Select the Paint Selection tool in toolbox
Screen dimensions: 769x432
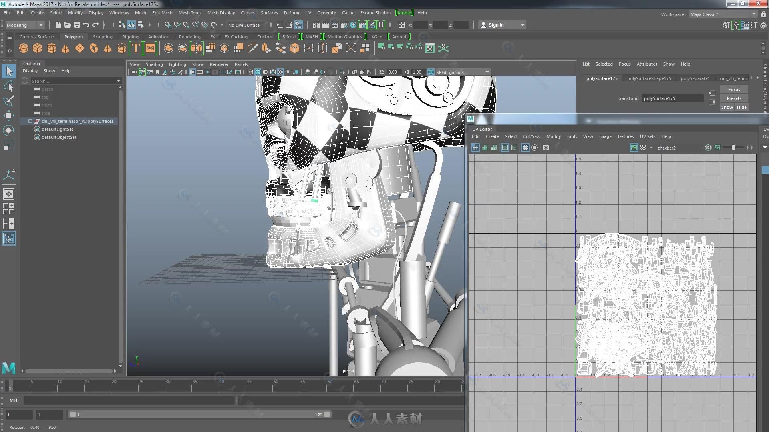pyautogui.click(x=9, y=100)
